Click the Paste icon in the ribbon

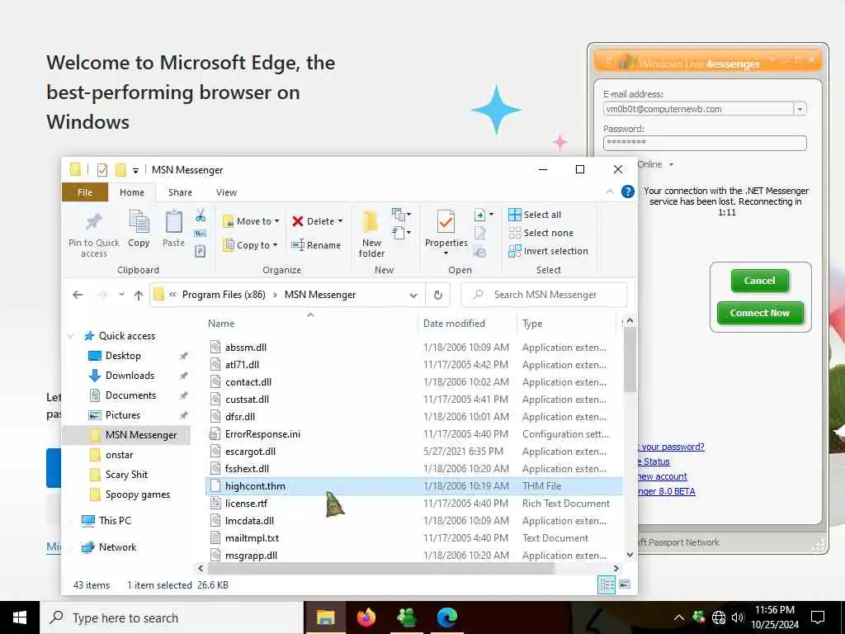(x=173, y=222)
